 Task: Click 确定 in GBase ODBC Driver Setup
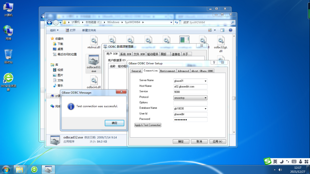point(181,142)
